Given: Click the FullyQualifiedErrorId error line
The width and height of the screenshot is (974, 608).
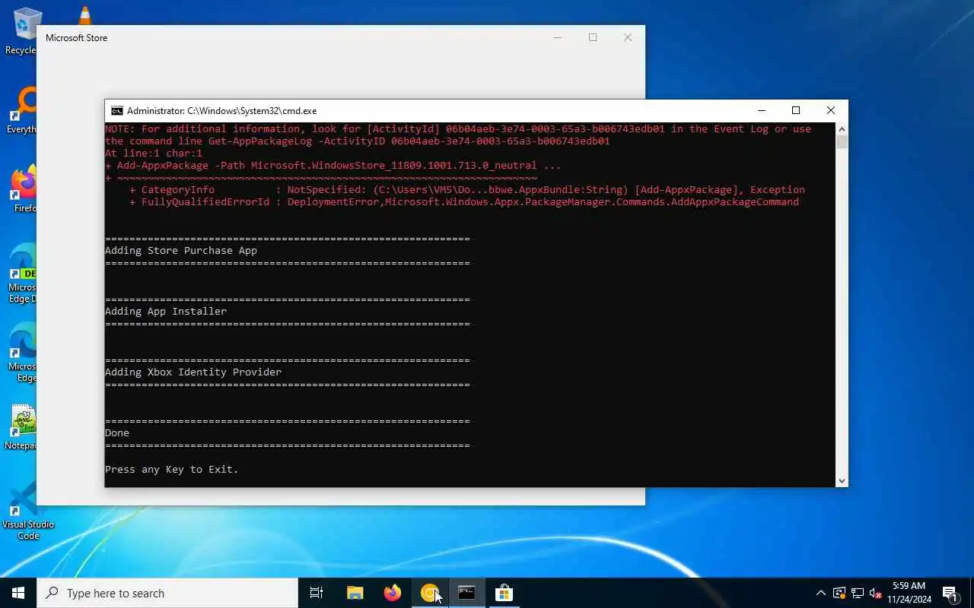Looking at the screenshot, I should coord(464,202).
